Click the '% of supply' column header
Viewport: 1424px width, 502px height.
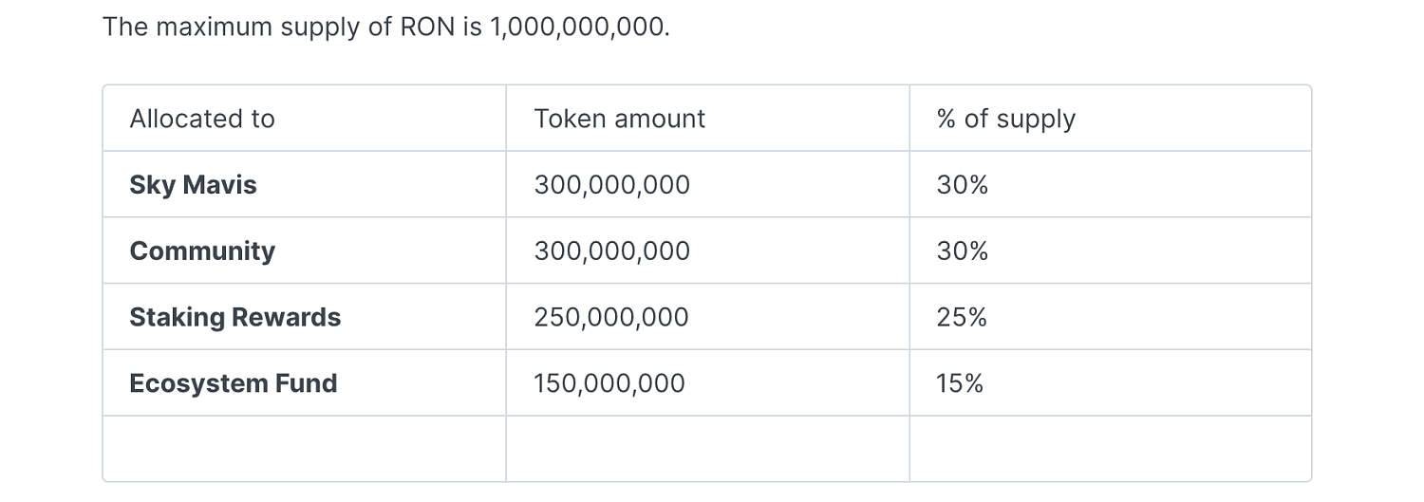click(1006, 119)
